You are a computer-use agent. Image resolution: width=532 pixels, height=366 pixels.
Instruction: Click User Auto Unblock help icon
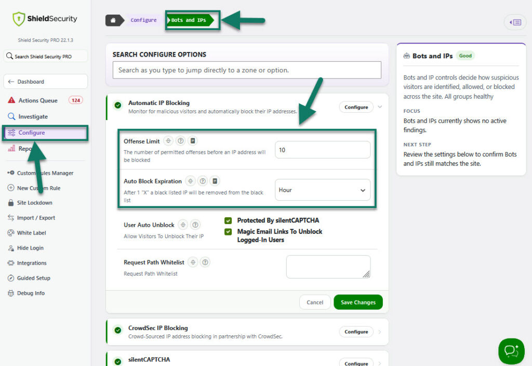(x=195, y=225)
